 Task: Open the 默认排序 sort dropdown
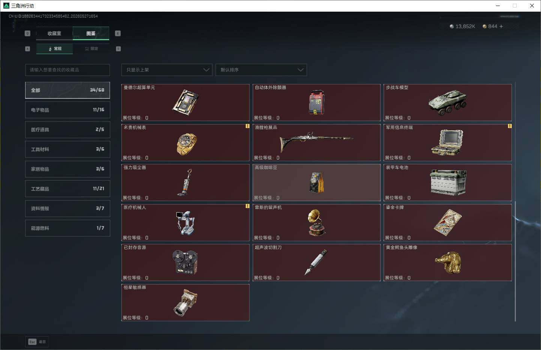[261, 70]
